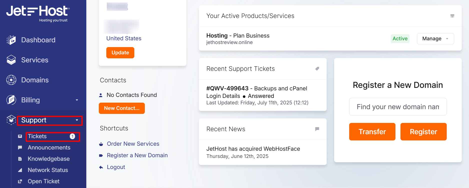
Task: Click the arrow icon beside Logout
Action: click(101, 167)
